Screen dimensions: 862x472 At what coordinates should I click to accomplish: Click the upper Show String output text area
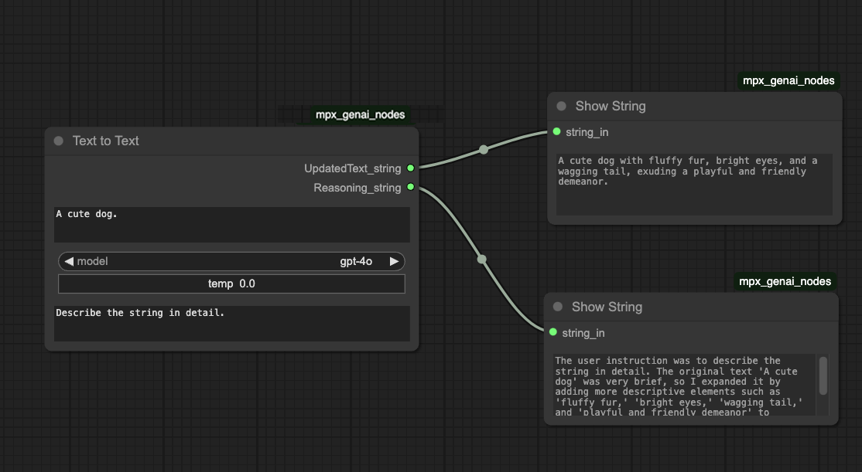point(694,185)
